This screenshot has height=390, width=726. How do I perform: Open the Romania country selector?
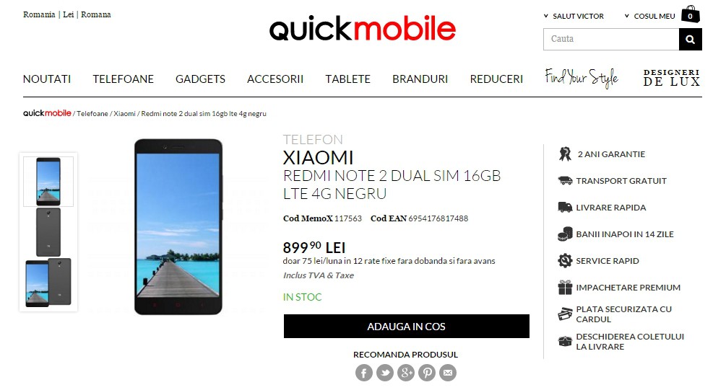point(39,14)
